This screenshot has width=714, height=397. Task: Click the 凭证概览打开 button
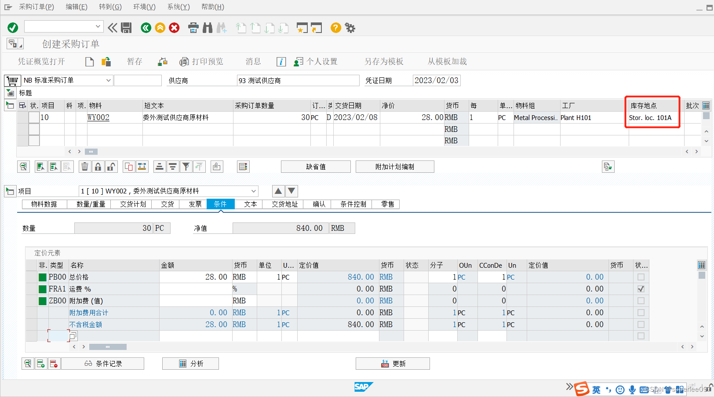pyautogui.click(x=41, y=62)
